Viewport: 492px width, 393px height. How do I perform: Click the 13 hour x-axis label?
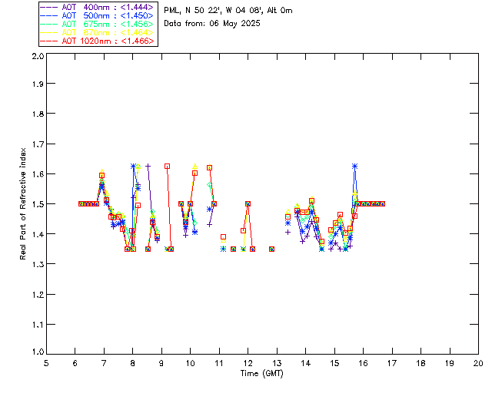tap(277, 363)
